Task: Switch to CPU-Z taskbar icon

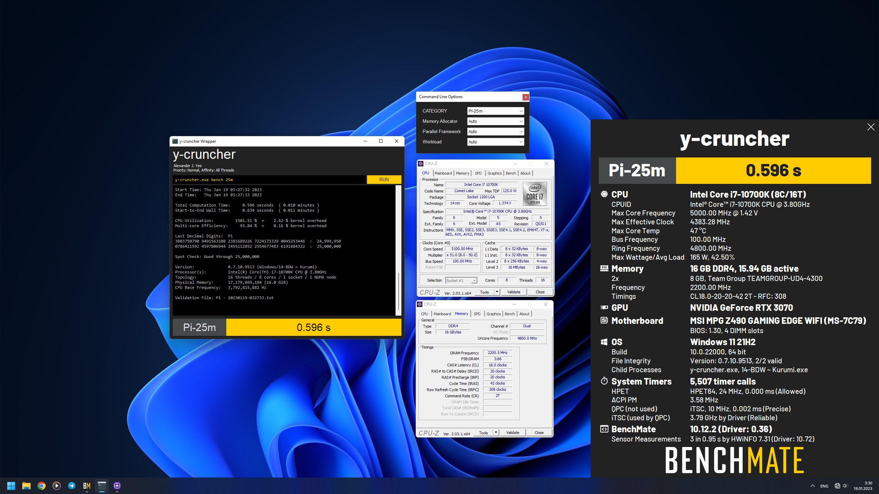Action: coord(117,486)
